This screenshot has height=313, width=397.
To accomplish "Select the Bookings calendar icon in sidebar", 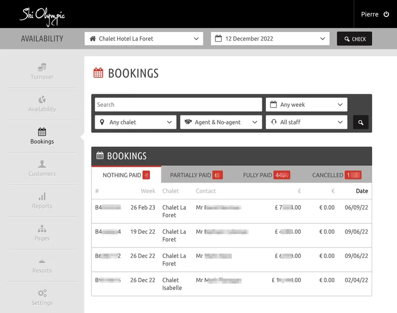I will click(42, 132).
